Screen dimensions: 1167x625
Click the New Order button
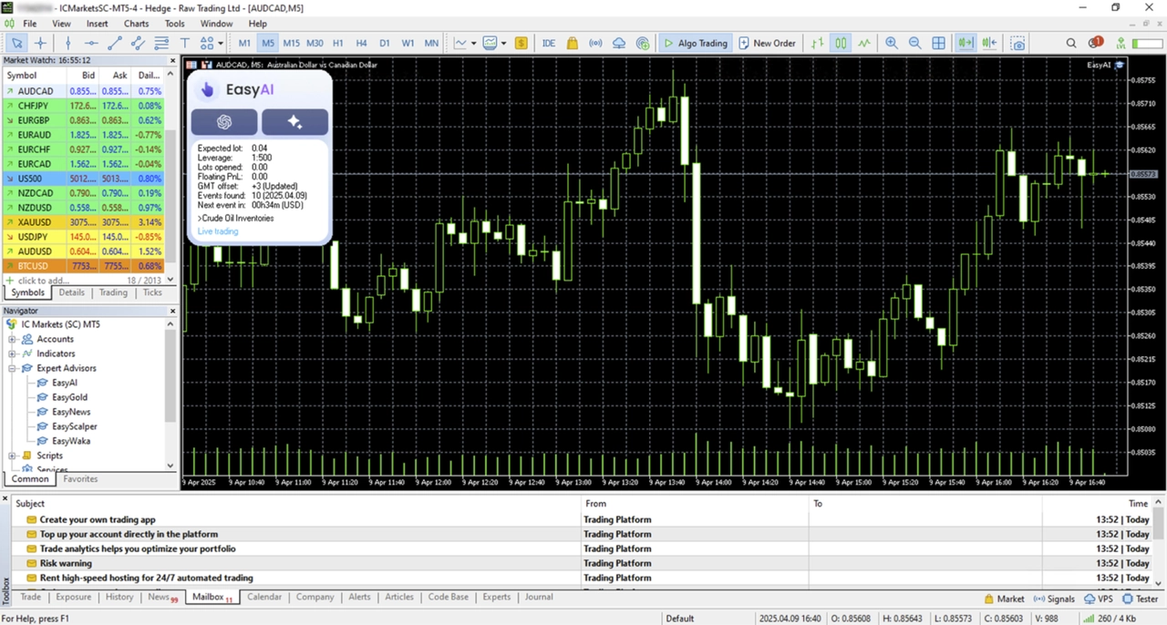[767, 43]
